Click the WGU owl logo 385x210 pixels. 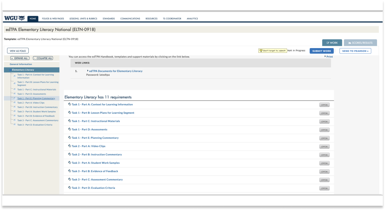pyautogui.click(x=15, y=18)
